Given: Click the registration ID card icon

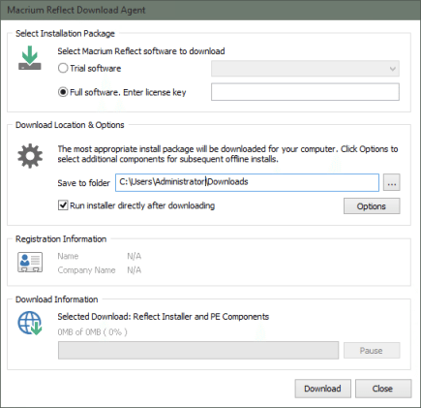Looking at the screenshot, I should (30, 262).
